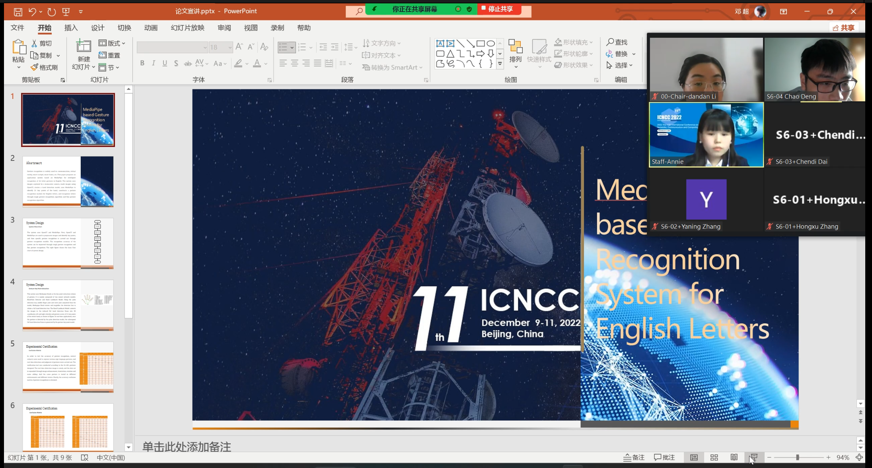Click New Slide icon
The height and width of the screenshot is (468, 872).
pyautogui.click(x=84, y=47)
